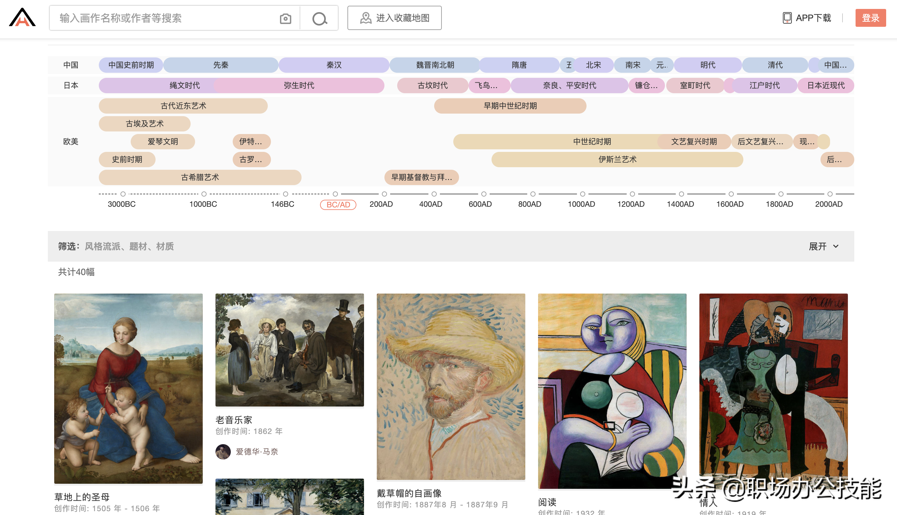This screenshot has width=897, height=515.
Task: Choose the 明代 period tag
Action: click(708, 65)
